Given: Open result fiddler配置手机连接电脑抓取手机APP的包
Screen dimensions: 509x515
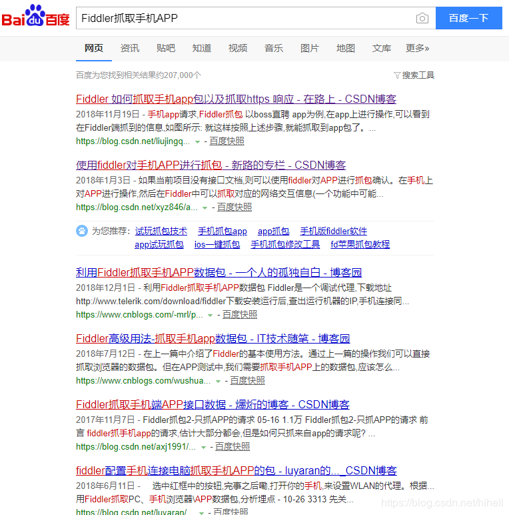Looking at the screenshot, I should point(237,471).
